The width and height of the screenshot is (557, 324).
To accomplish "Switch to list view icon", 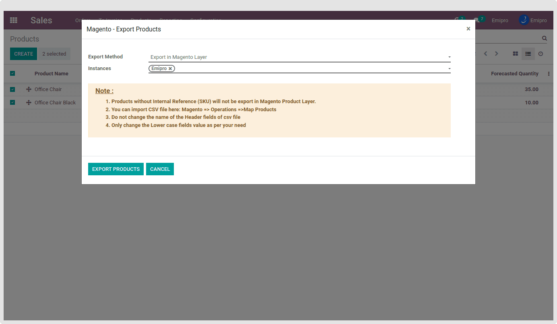I will [x=528, y=54].
